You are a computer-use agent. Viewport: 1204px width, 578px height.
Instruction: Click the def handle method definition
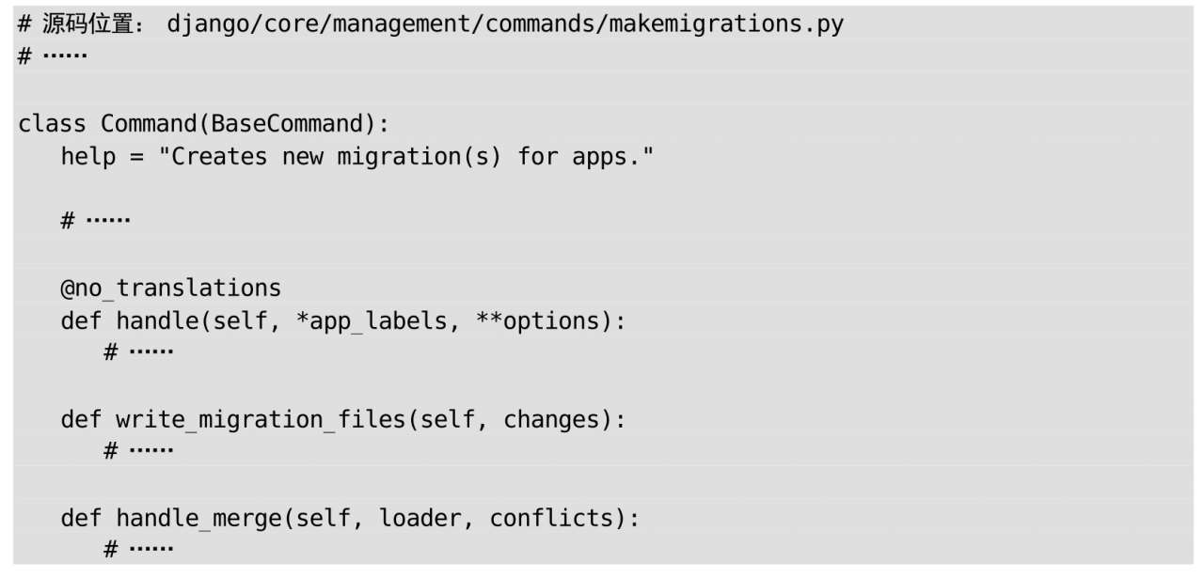tap(343, 320)
